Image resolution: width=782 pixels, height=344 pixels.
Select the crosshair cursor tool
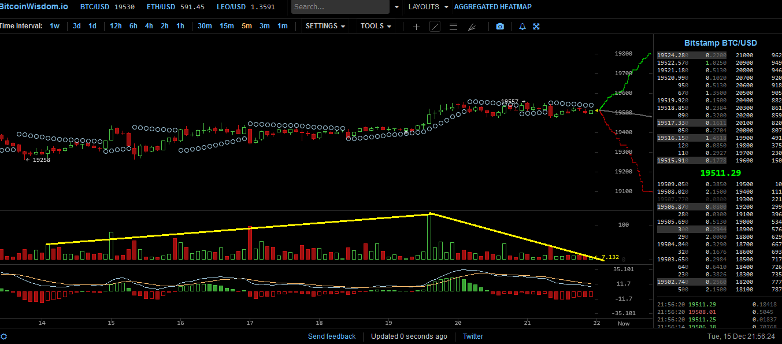coord(416,27)
